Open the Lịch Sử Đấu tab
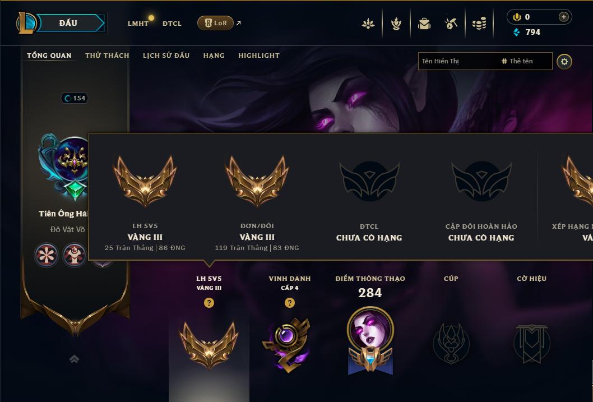Image resolution: width=593 pixels, height=402 pixels. pos(166,56)
